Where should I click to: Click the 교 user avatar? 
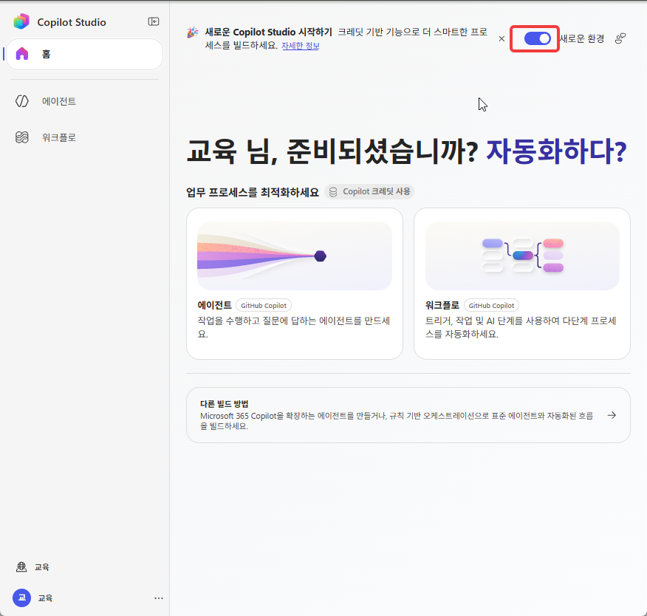22,598
